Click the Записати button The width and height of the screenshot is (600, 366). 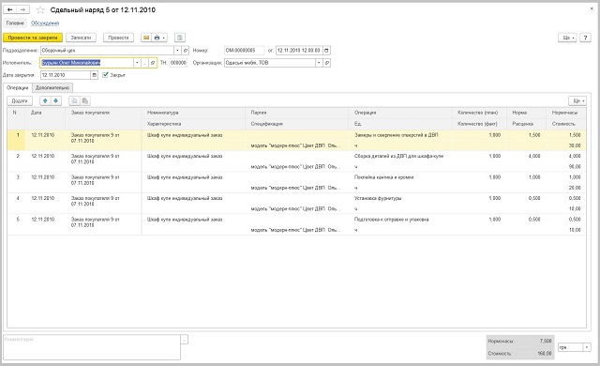coord(81,38)
